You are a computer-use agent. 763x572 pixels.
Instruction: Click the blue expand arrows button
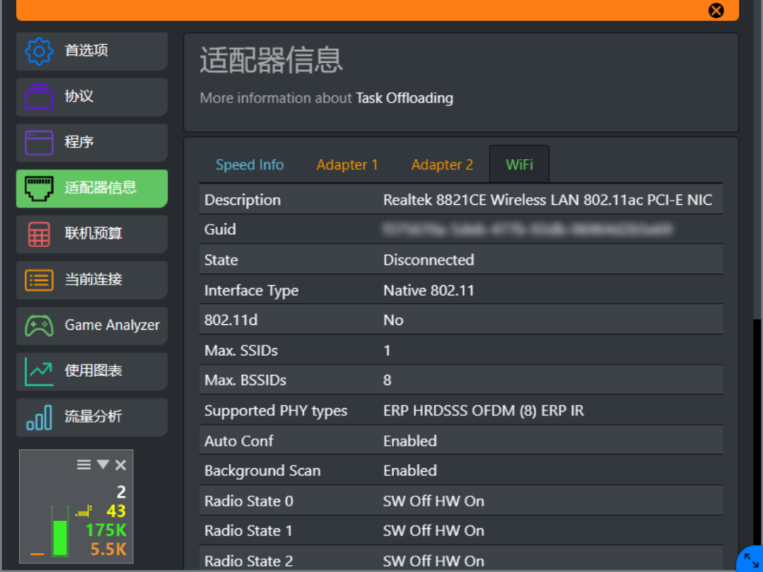751,560
